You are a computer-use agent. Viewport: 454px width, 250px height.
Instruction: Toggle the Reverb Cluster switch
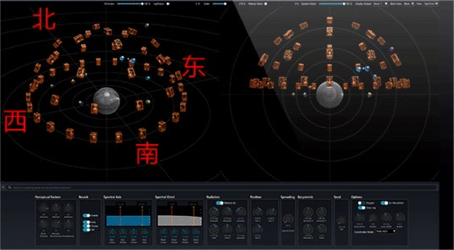click(86, 226)
